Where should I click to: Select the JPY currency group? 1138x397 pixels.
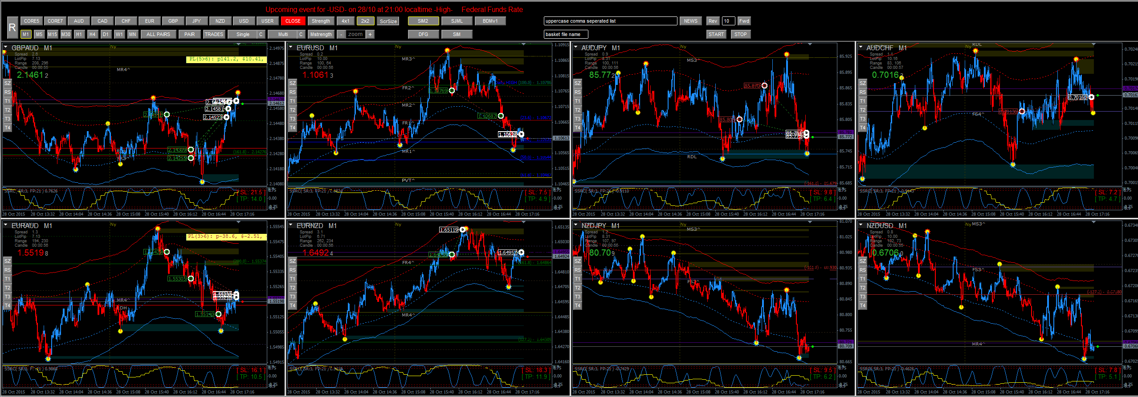tap(197, 21)
